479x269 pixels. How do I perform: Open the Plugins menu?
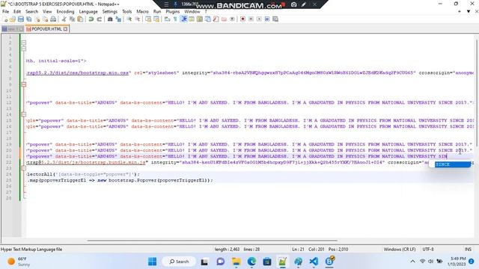[173, 12]
